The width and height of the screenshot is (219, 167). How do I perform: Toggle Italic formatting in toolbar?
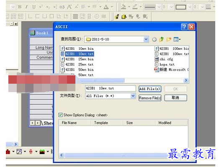(x=27, y=7)
